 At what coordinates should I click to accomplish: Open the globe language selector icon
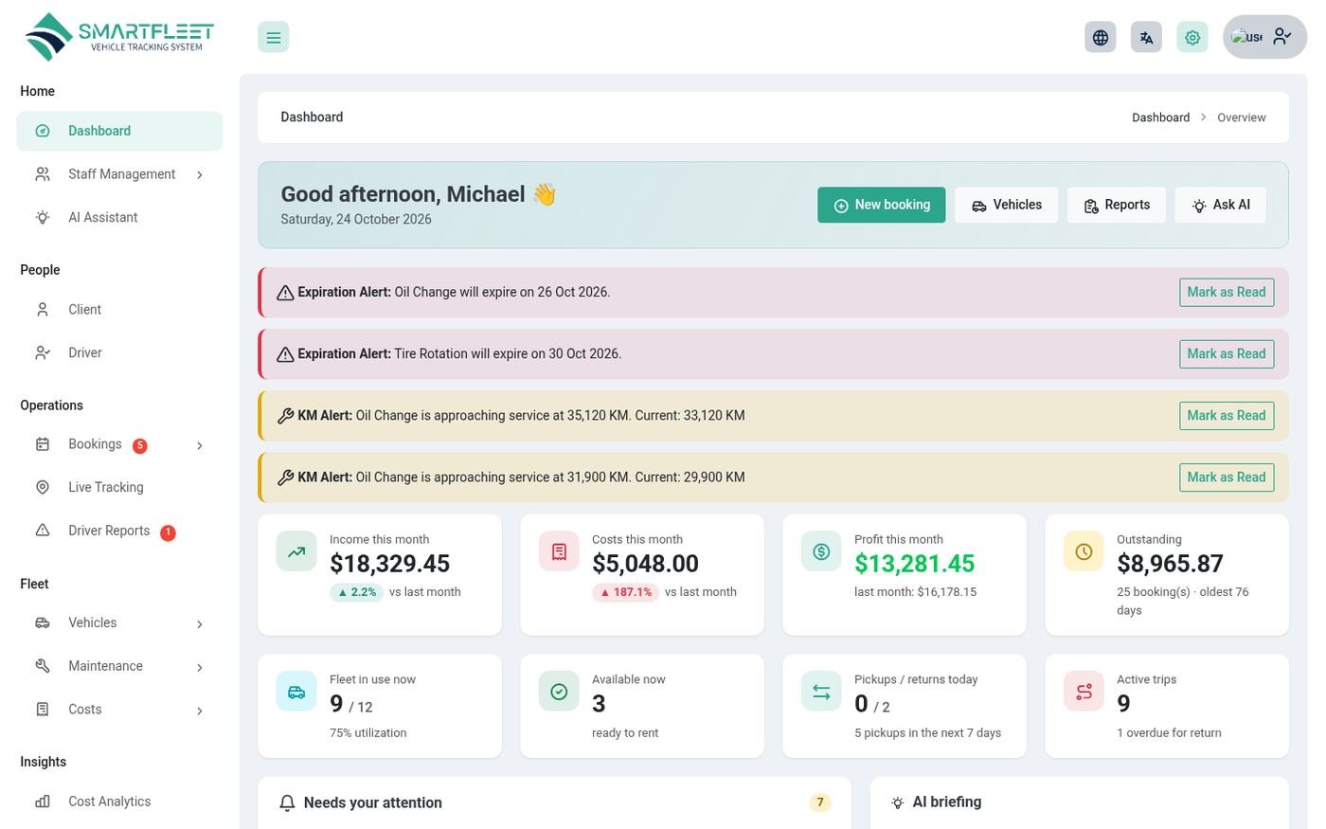pyautogui.click(x=1100, y=37)
